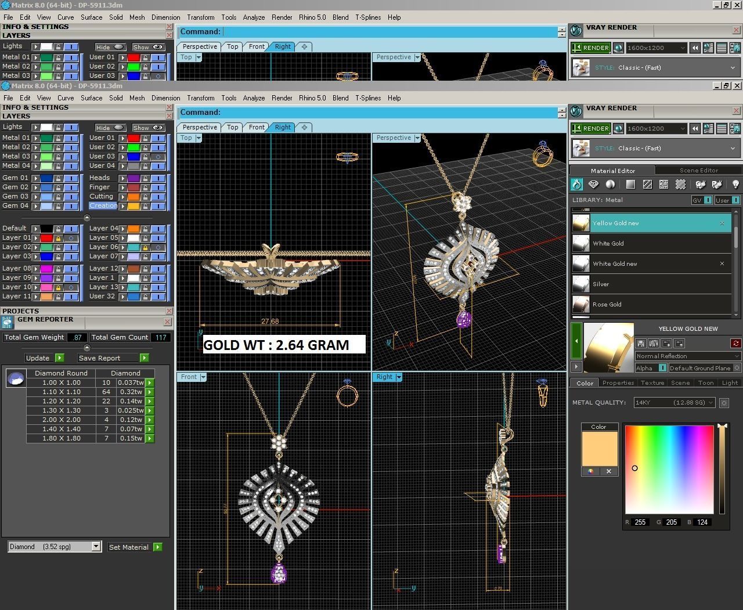The width and height of the screenshot is (743, 610).
Task: Click the brightness slider beside color picker
Action: click(x=722, y=470)
